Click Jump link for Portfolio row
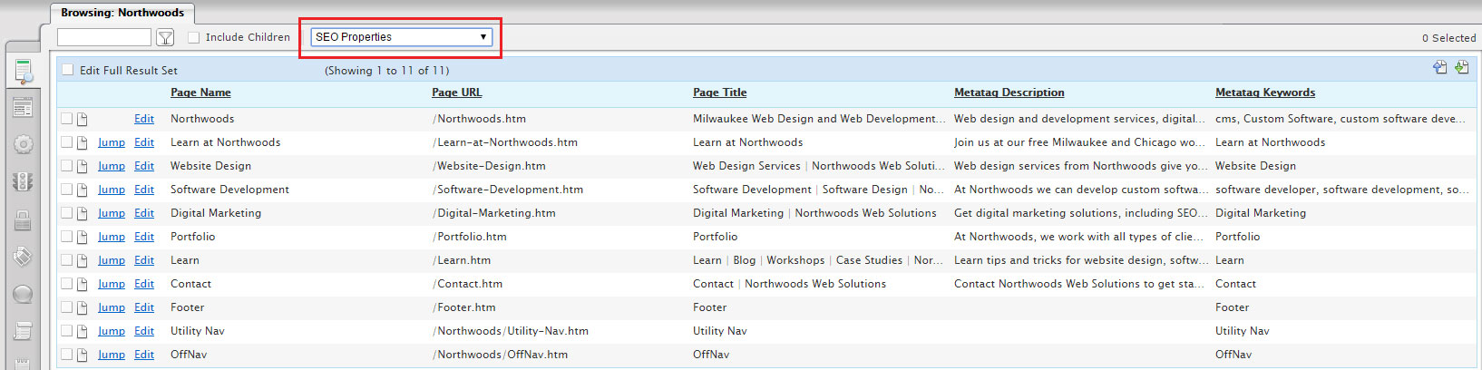Viewport: 1482px width, 370px height. (112, 237)
